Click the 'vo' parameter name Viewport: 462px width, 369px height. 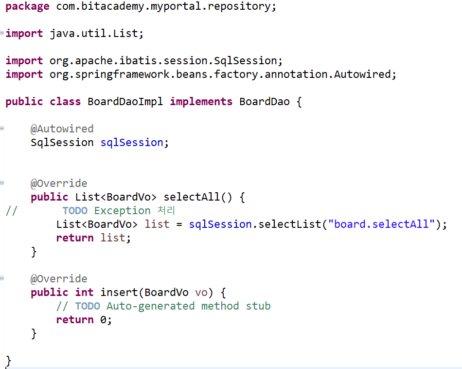(201, 293)
